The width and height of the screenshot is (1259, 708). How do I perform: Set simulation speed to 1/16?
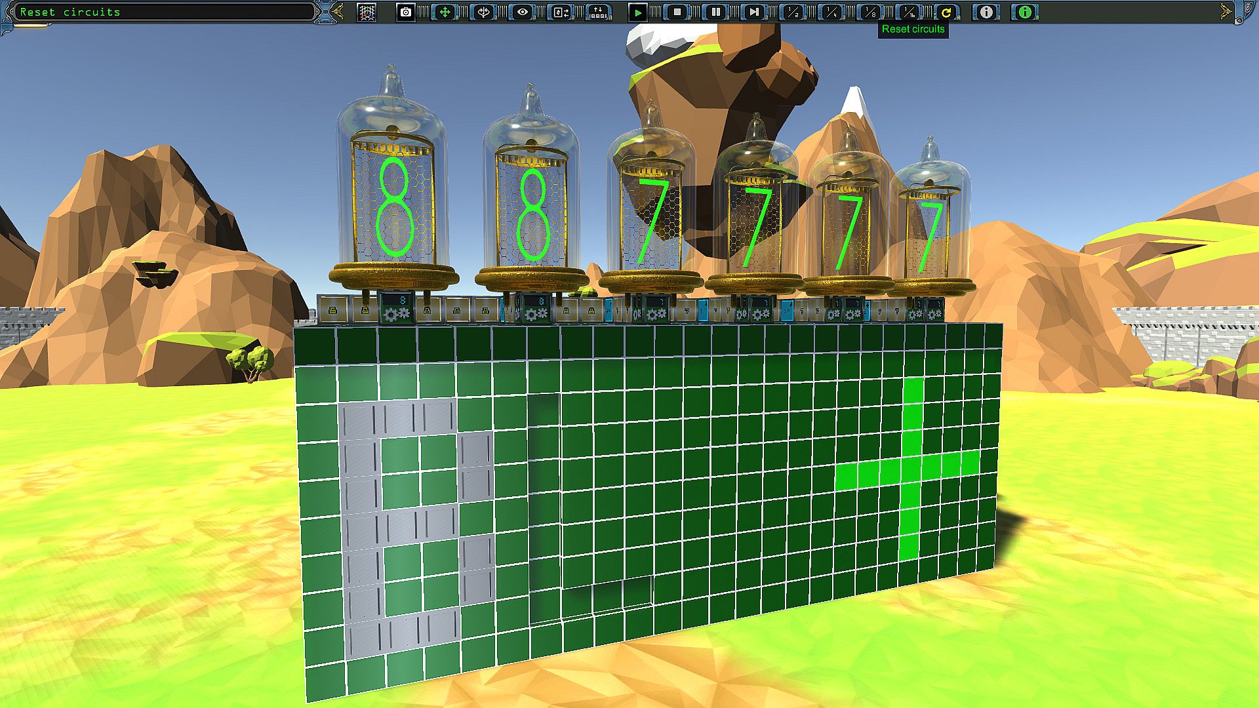coord(909,12)
